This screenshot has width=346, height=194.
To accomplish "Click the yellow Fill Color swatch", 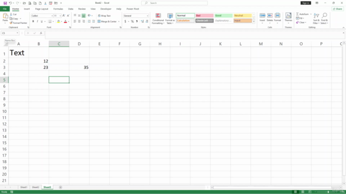I will pos(58,22).
